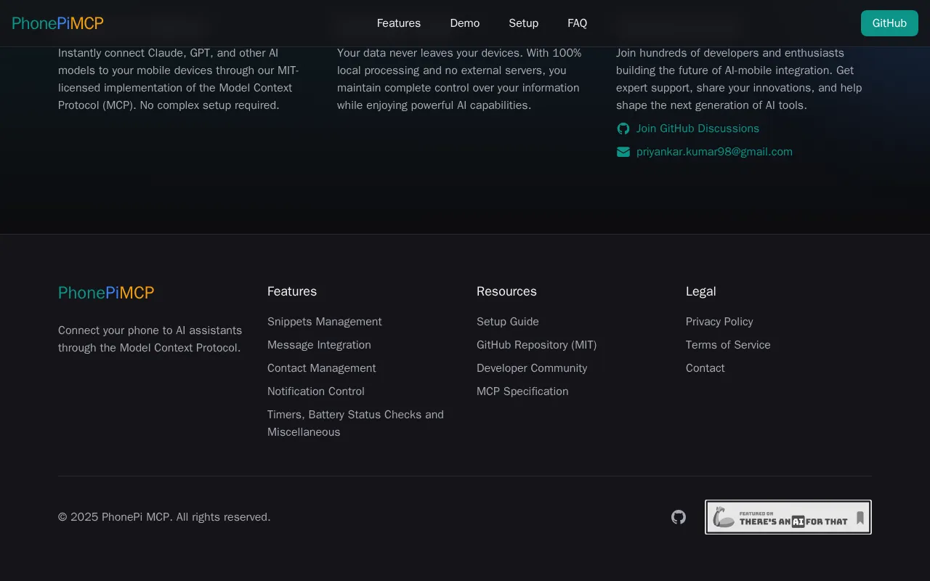
Task: Click the envelope icon beside the email address
Action: point(623,152)
